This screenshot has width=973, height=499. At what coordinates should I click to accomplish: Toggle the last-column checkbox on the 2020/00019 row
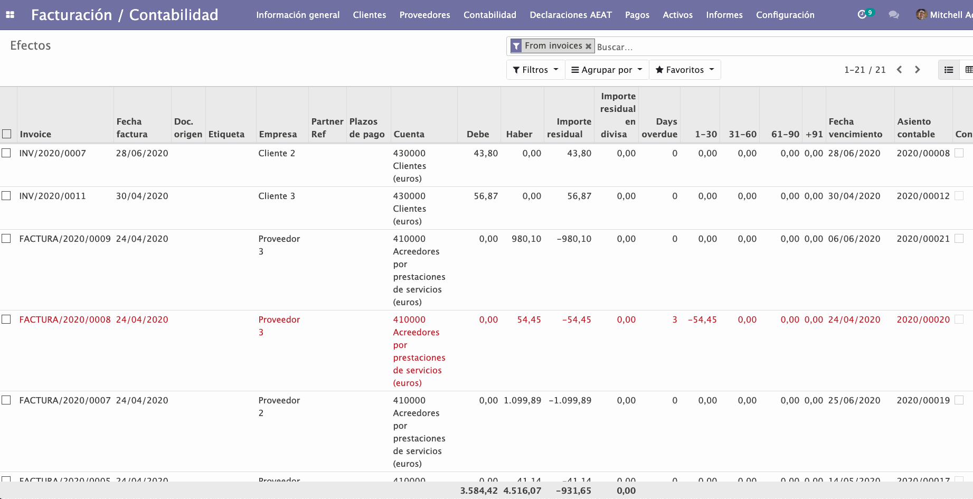point(959,400)
